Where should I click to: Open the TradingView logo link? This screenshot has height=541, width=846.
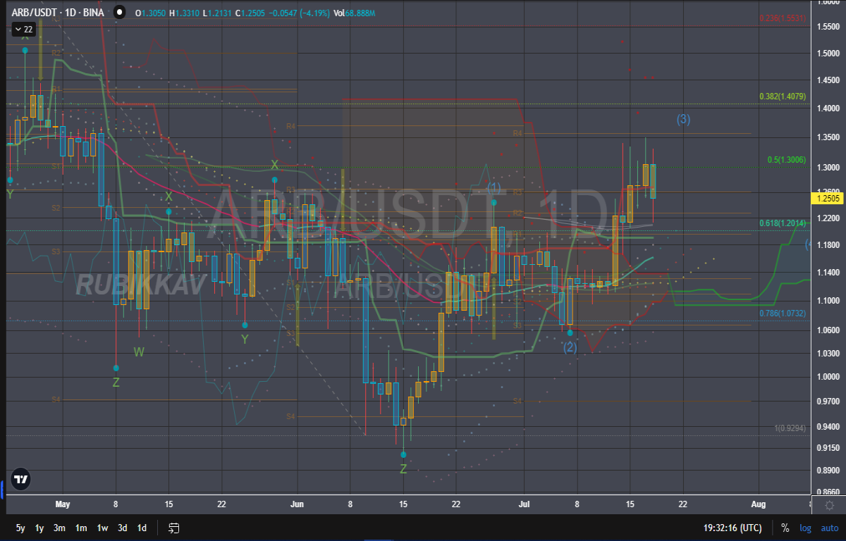pos(21,480)
